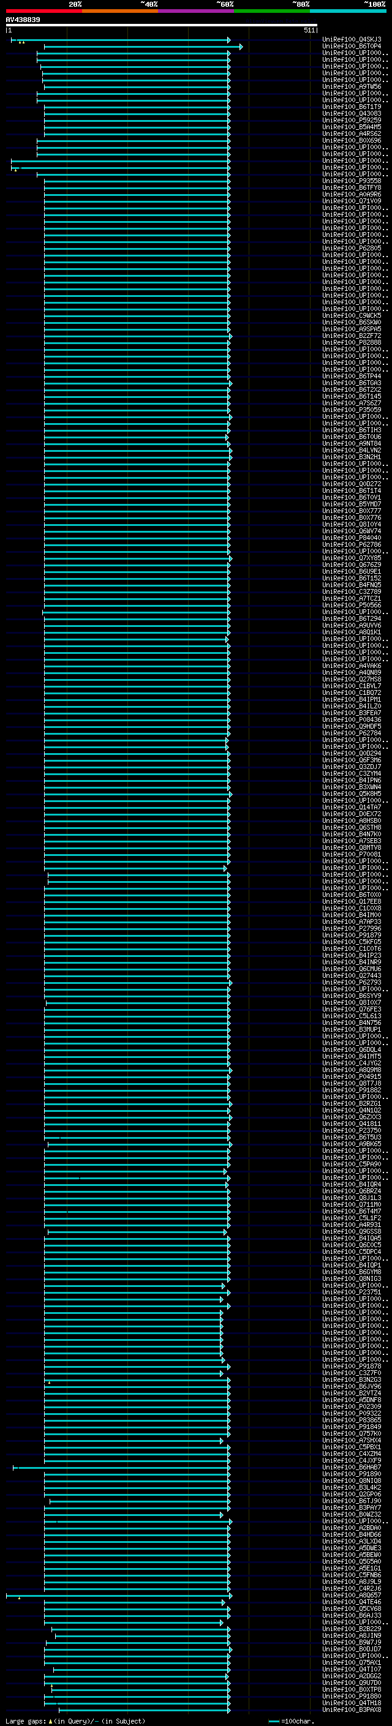Open UniRef100_Q6STH8 hit
Screen dimensions: 392x1726
(x=352, y=828)
